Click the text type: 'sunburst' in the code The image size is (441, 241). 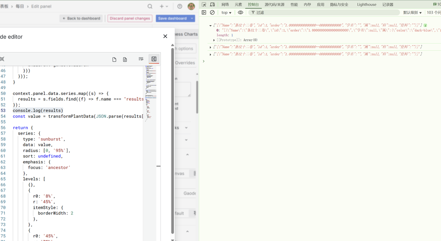tap(44, 139)
